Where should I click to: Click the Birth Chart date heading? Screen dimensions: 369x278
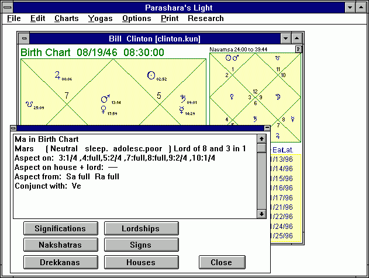(92, 52)
